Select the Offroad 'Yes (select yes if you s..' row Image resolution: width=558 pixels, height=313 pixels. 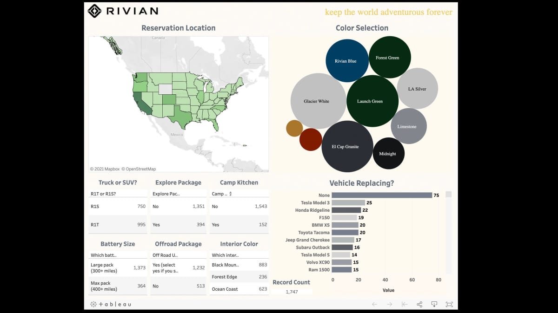pos(179,268)
